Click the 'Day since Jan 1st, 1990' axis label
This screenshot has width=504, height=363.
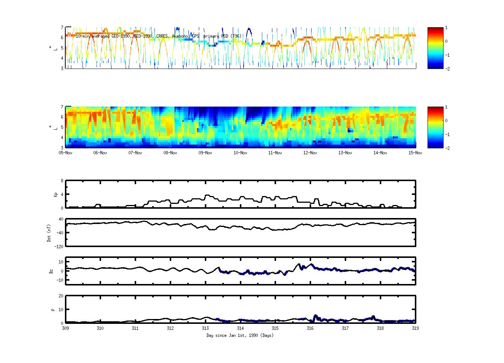(240, 335)
